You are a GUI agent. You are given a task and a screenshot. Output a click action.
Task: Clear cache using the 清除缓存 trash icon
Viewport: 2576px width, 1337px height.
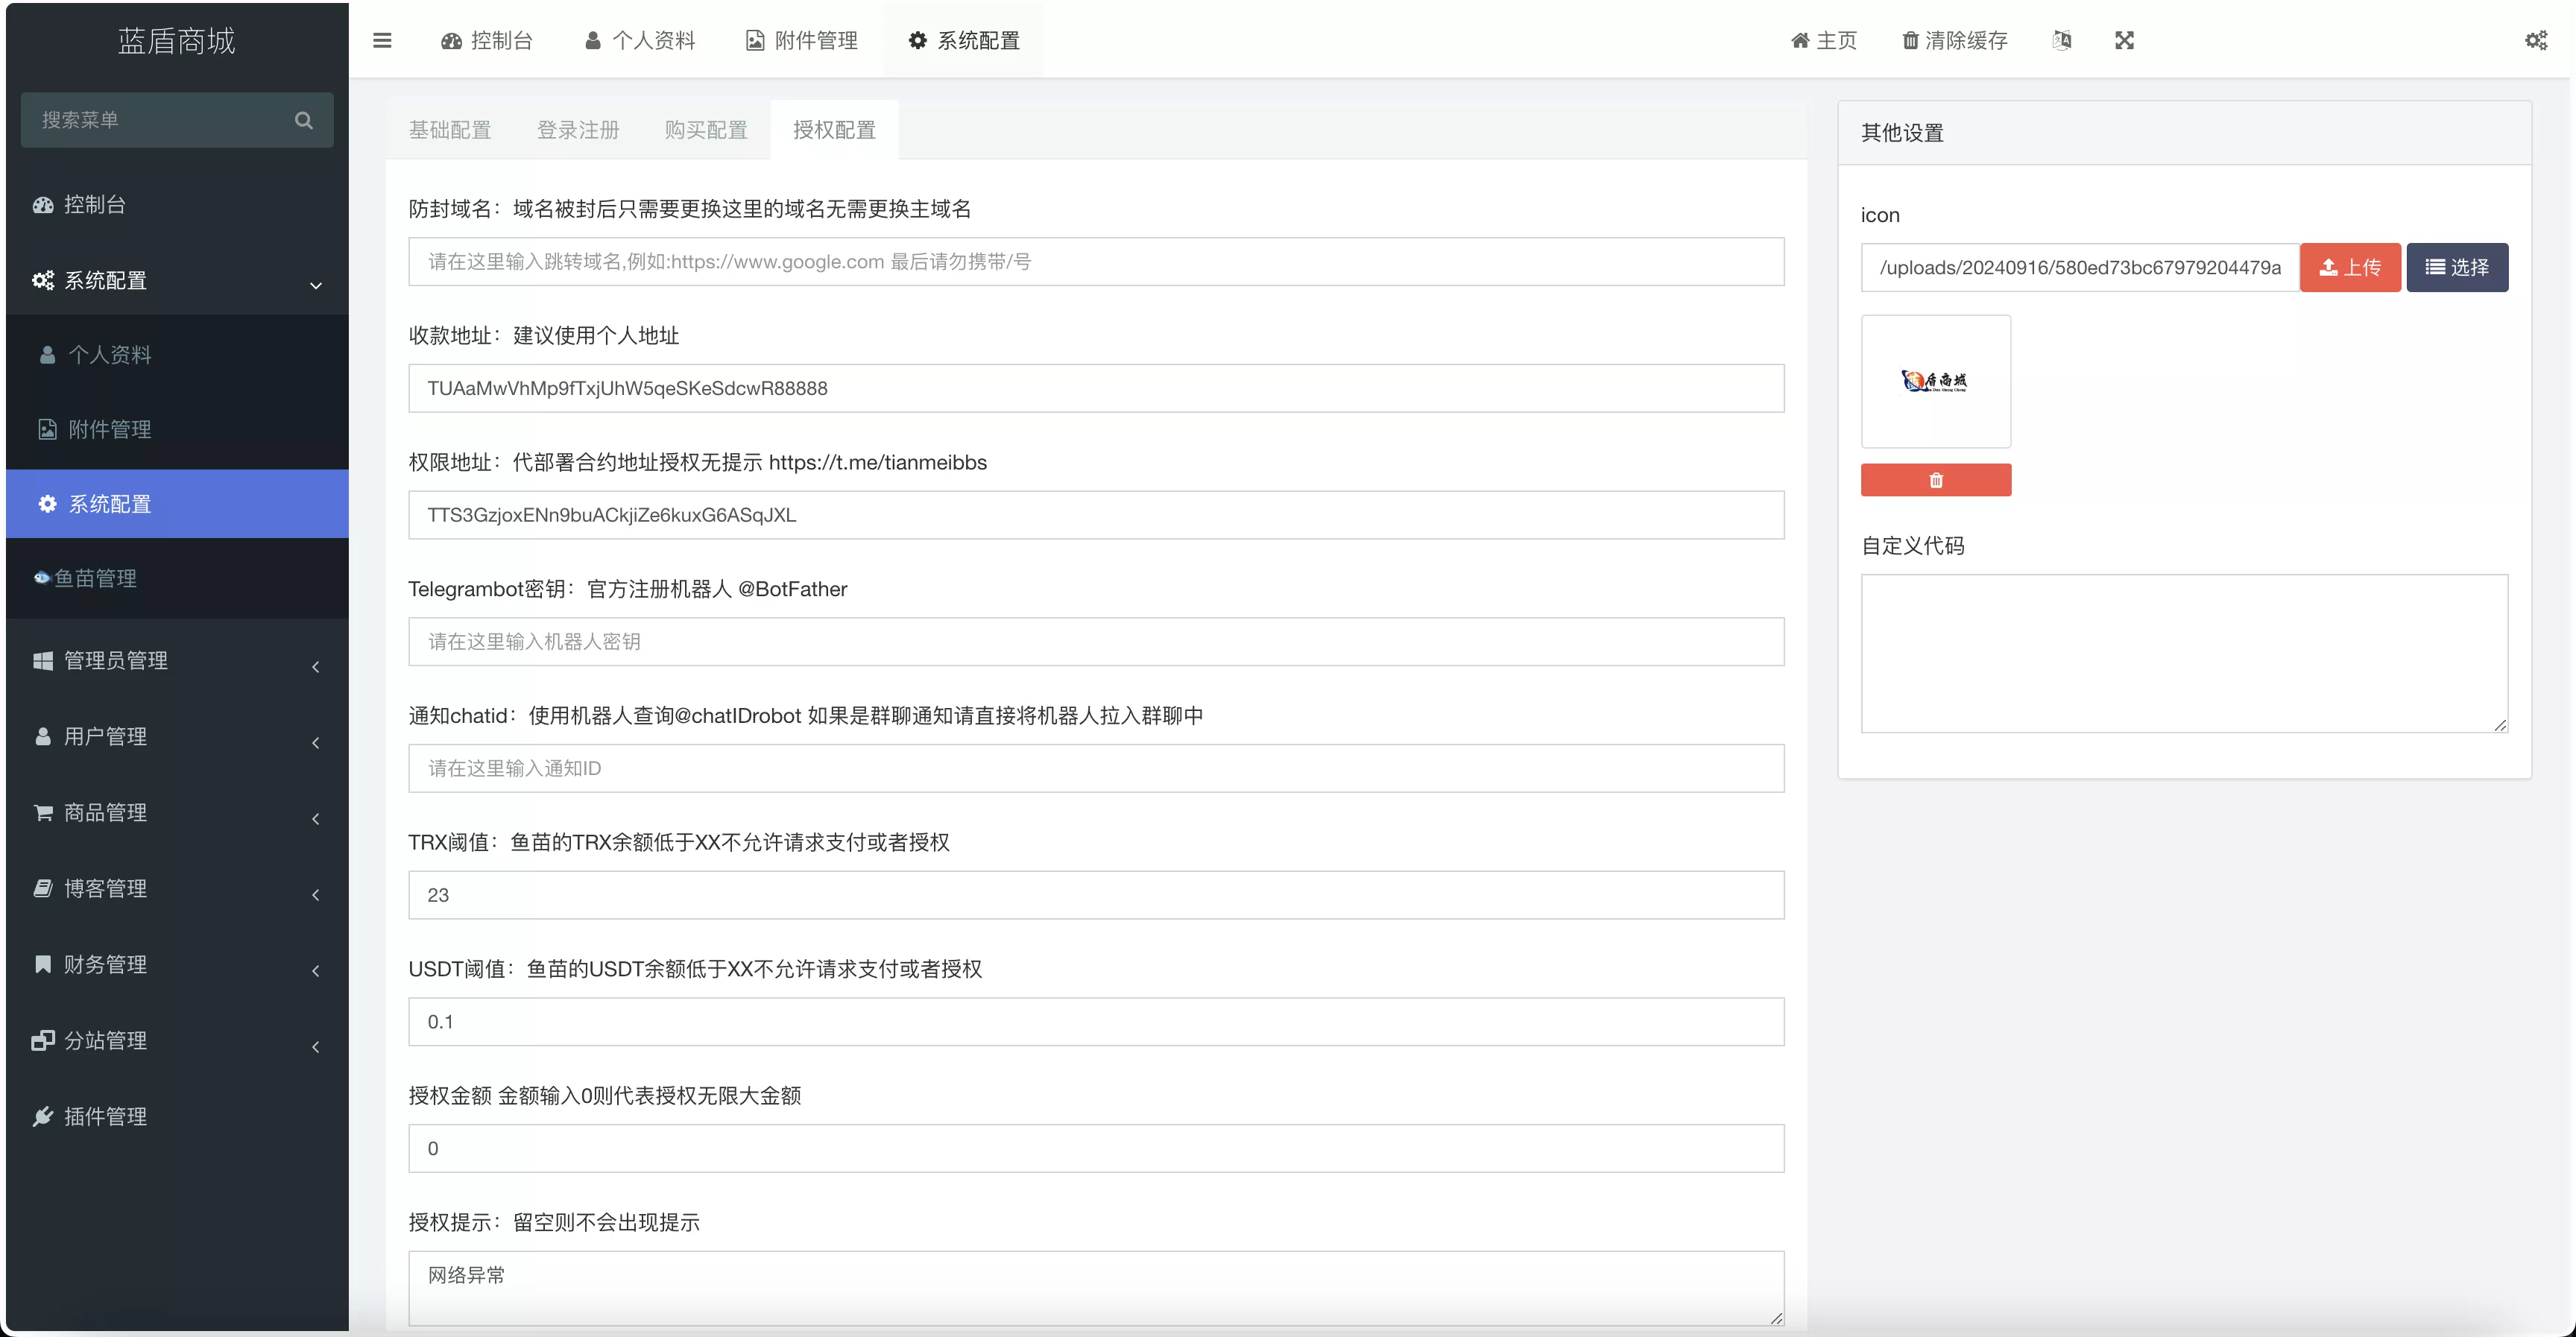[1952, 40]
